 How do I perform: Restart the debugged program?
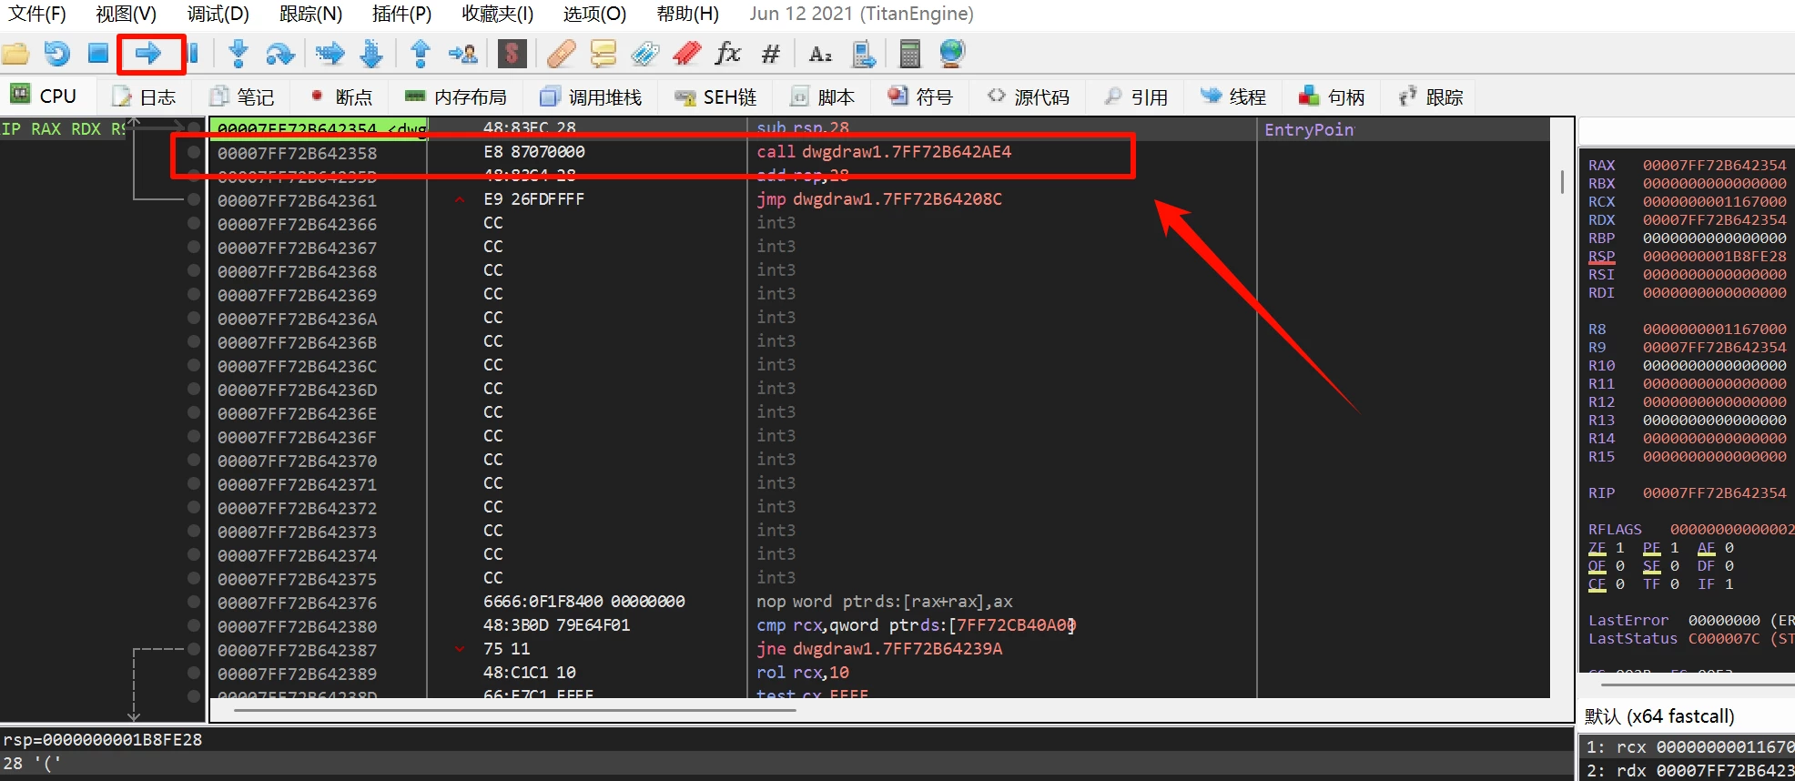(57, 54)
